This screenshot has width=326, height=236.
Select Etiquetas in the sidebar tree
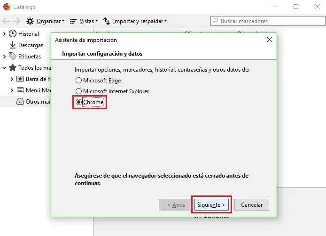30,56
